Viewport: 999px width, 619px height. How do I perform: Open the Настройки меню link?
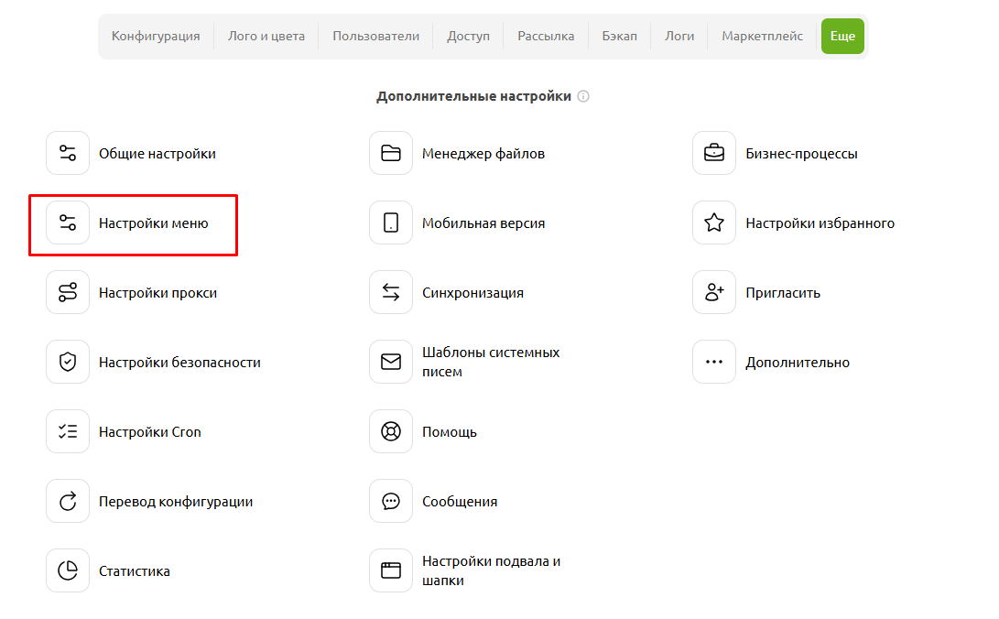(153, 223)
